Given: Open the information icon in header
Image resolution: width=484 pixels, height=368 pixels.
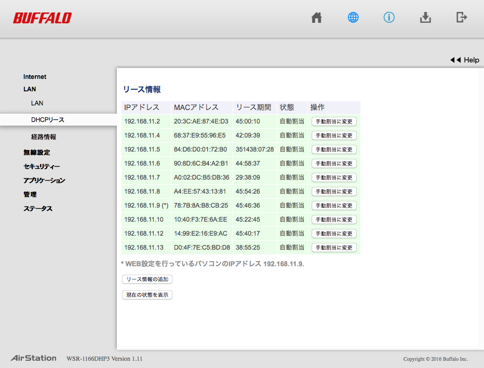Looking at the screenshot, I should [389, 18].
